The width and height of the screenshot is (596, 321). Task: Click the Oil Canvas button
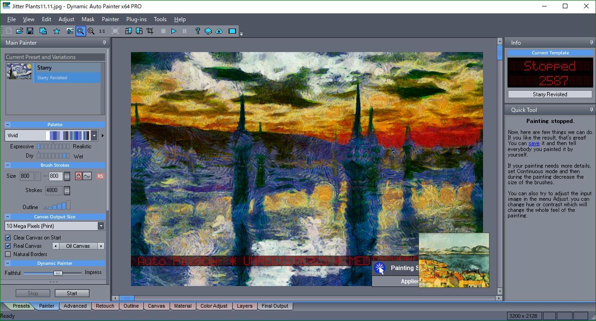pos(78,246)
